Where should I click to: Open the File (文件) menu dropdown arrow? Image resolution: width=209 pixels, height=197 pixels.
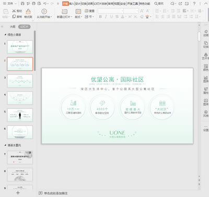pyautogui.click(x=16, y=4)
